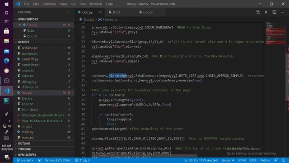Open the Terminal menu
Screen dimensions: 289x163
(x=96, y=4)
